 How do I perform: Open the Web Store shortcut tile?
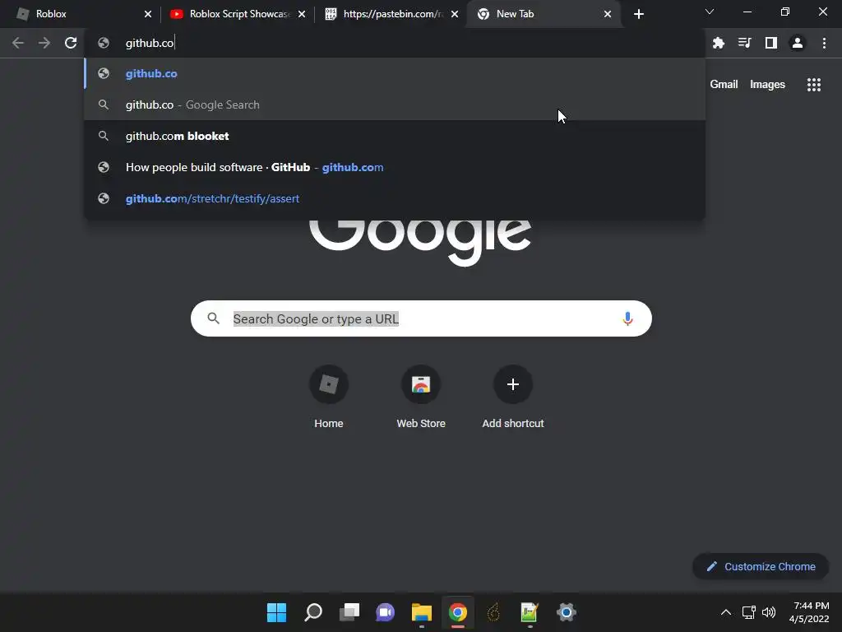click(x=421, y=397)
